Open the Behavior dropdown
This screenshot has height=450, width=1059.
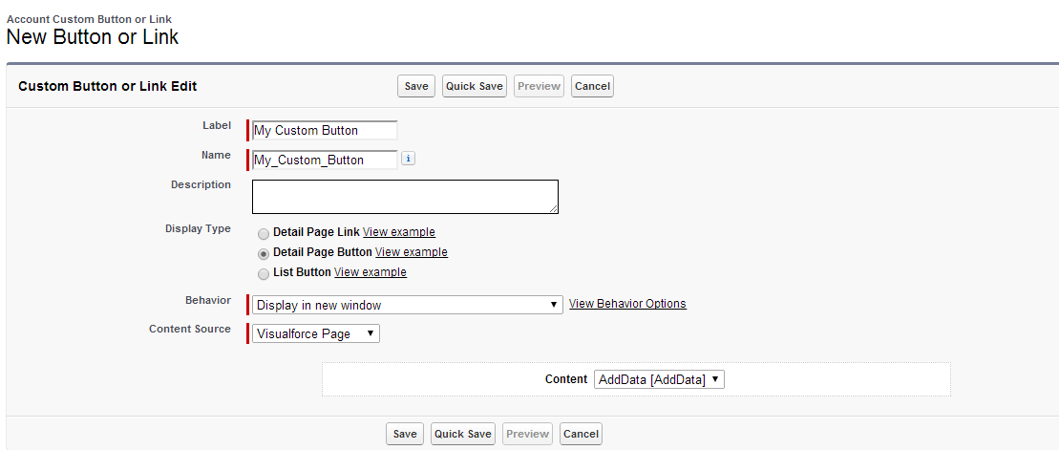[407, 305]
